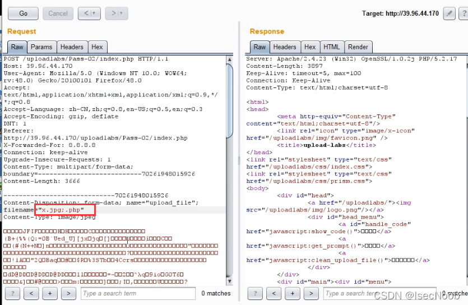The width and height of the screenshot is (468, 305).
Task: Open Response Hex tab
Action: point(310,47)
